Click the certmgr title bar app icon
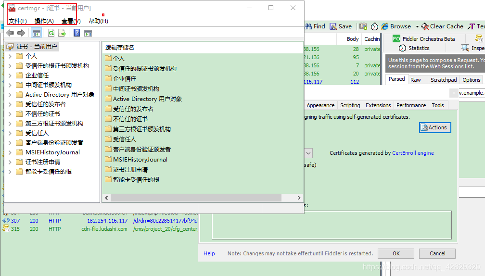This screenshot has height=276, width=485. (x=12, y=8)
